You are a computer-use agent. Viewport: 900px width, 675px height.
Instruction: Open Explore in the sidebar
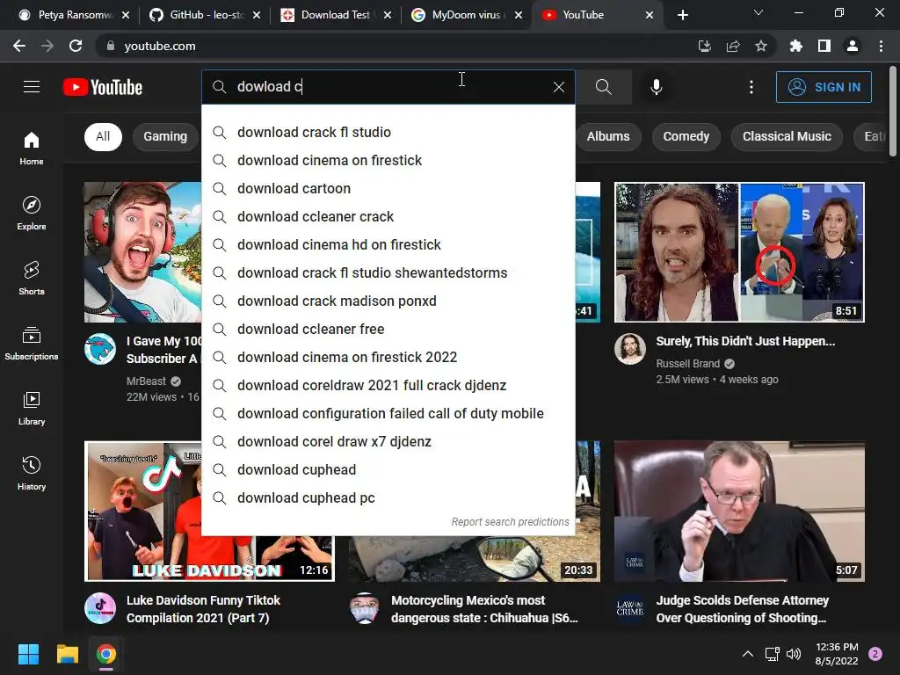[32, 214]
